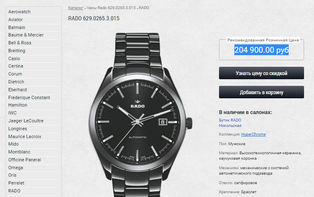Select Hamilton from brand list

pos(18,105)
